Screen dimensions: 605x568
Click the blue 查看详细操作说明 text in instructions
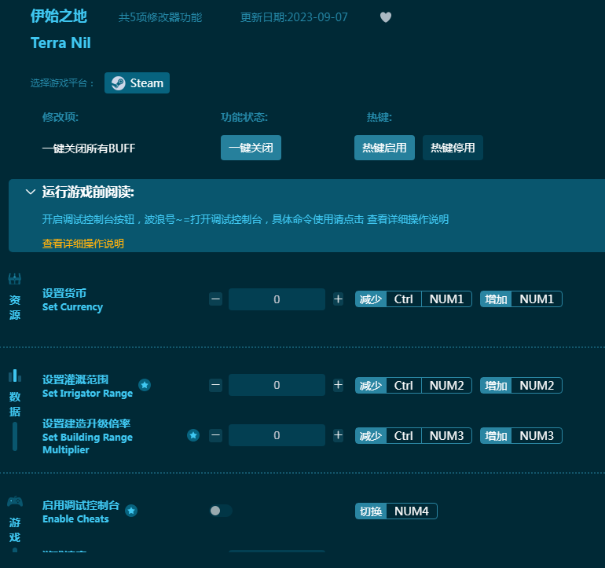point(408,219)
